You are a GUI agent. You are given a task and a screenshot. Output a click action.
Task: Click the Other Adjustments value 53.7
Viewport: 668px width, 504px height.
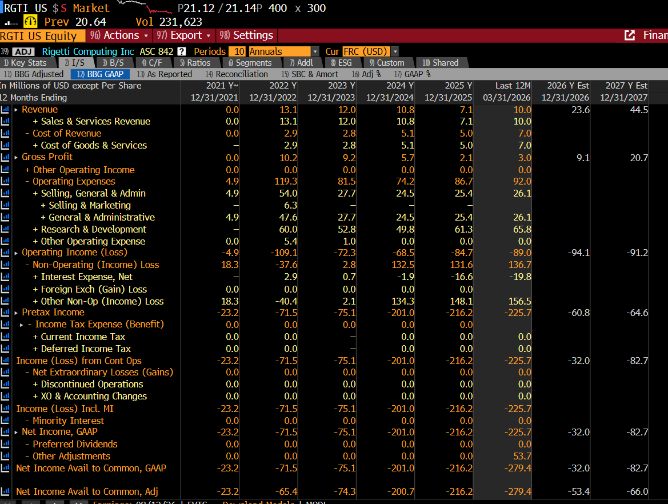[x=522, y=456]
